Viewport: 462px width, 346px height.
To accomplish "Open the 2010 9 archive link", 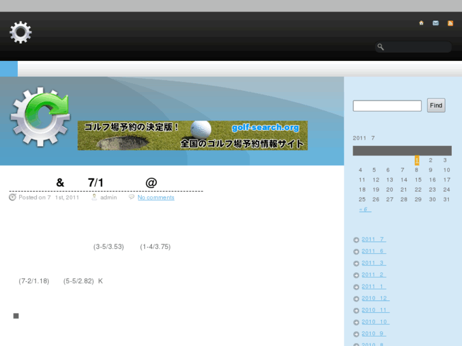I will (374, 334).
